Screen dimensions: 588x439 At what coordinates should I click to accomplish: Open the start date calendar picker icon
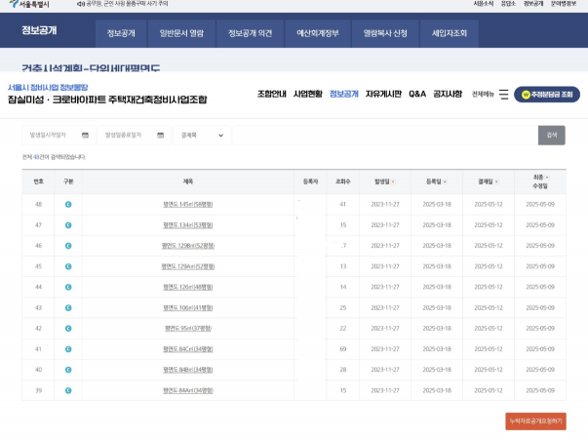(85, 135)
